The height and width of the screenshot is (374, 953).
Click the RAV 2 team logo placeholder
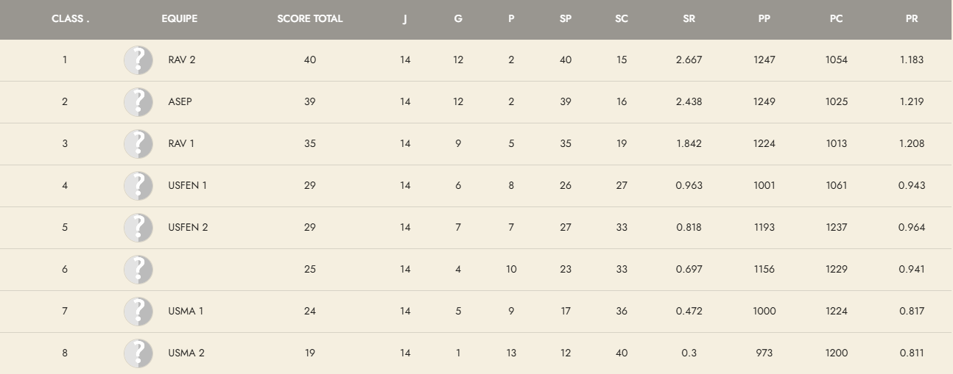tap(138, 60)
